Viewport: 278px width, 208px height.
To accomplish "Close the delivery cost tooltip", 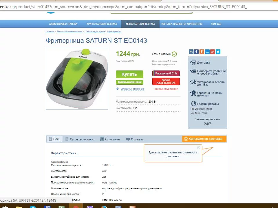I will (199, 148).
